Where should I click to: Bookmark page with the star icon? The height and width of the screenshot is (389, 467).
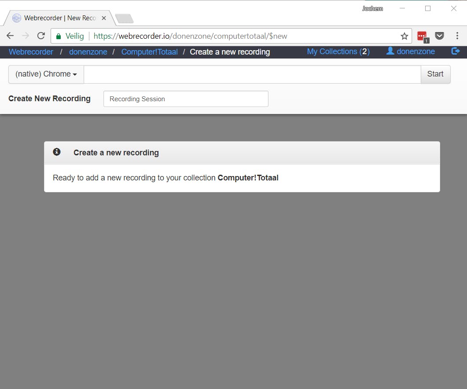coord(404,37)
